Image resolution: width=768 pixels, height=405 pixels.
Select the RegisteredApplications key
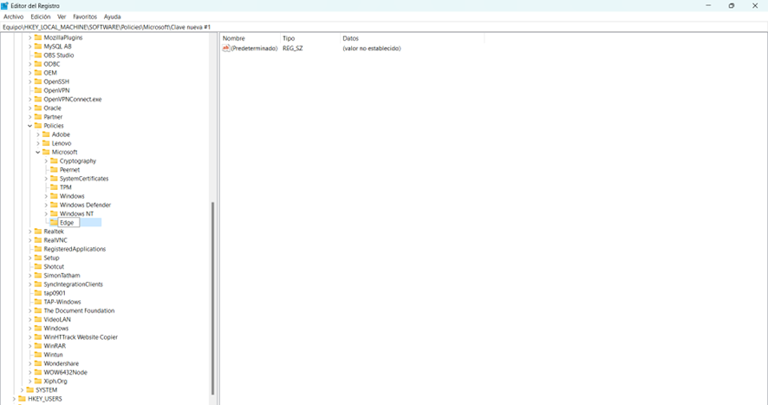click(75, 249)
